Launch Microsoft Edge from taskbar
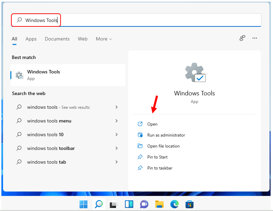Viewport: 273px width, 211px height. click(x=175, y=204)
